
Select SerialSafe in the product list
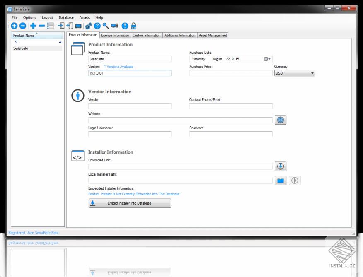21,48
